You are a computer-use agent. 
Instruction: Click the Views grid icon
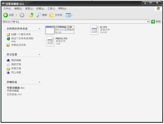pos(68,15)
